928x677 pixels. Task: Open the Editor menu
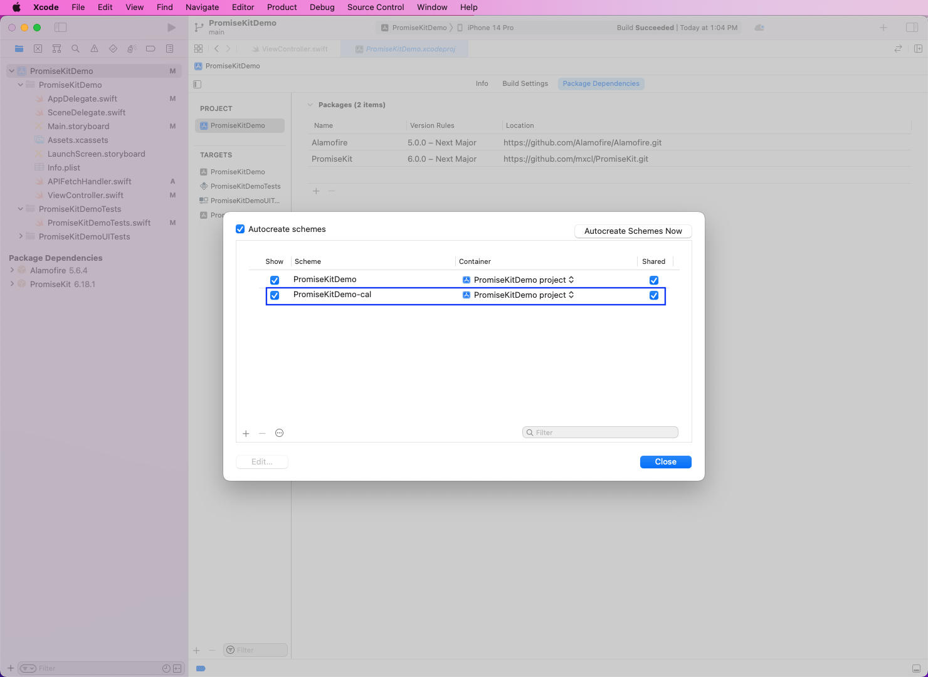[x=243, y=7]
